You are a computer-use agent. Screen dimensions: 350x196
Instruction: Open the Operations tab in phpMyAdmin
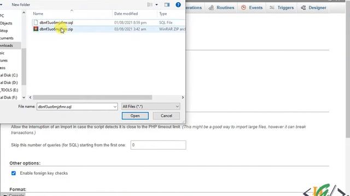click(193, 8)
